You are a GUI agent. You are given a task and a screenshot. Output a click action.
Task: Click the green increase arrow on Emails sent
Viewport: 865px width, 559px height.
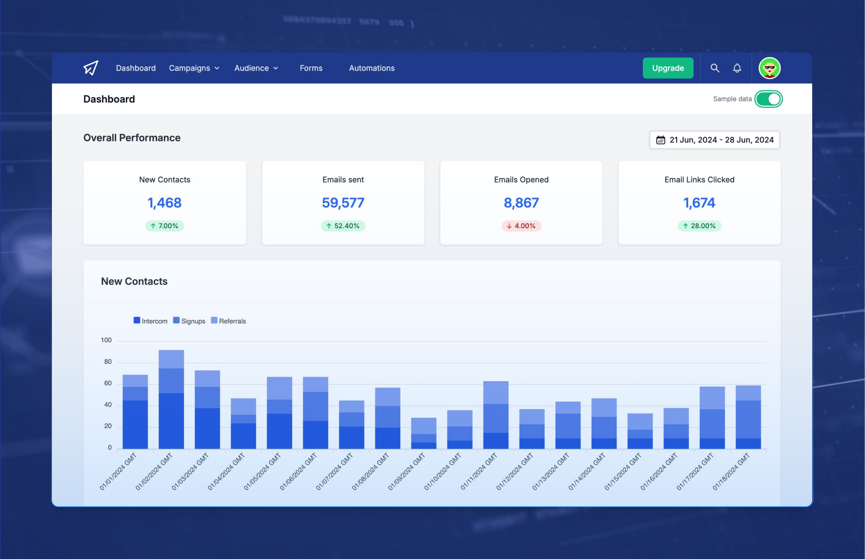(329, 226)
